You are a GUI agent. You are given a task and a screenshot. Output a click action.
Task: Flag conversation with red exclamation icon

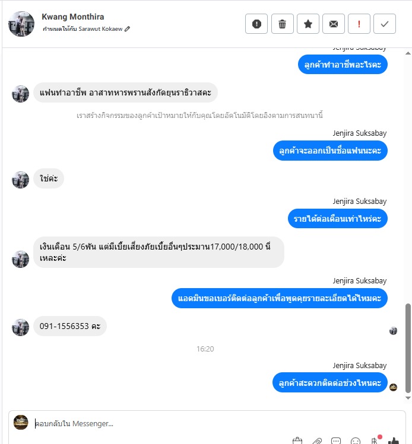(359, 24)
